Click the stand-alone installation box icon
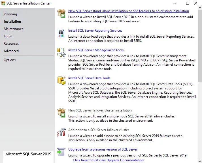This screenshot has height=163, width=202. [61, 14]
